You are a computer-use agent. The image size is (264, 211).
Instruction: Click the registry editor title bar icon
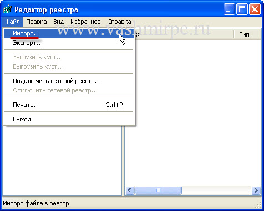pos(7,9)
